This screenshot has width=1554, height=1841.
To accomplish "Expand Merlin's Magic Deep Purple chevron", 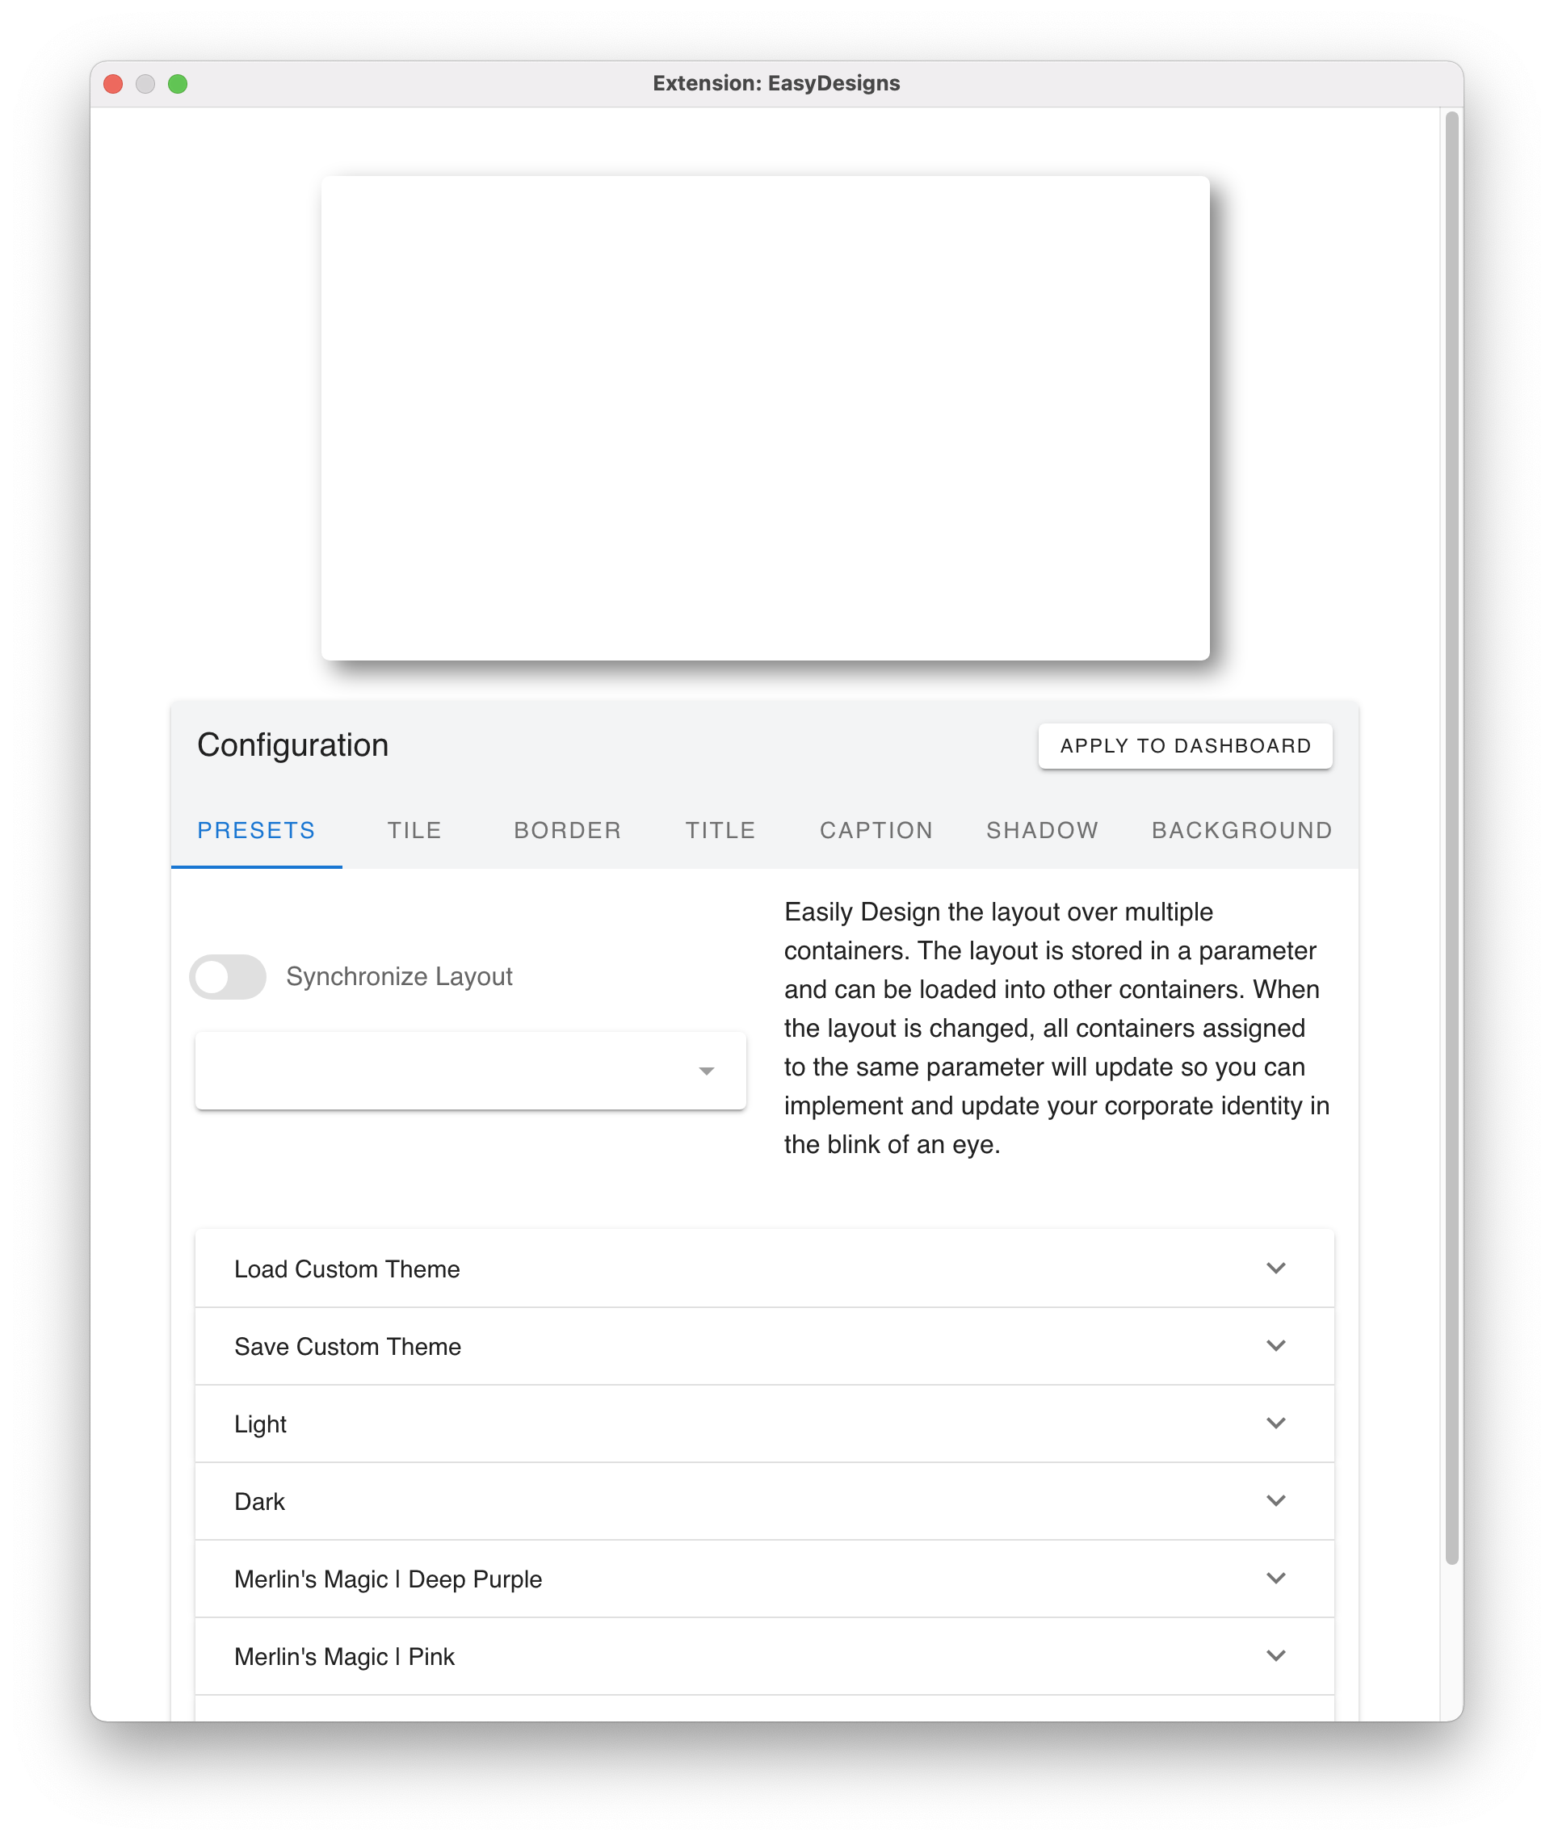I will click(1275, 1579).
